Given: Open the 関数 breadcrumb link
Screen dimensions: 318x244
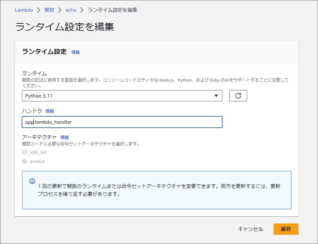Looking at the screenshot, I should tap(49, 10).
